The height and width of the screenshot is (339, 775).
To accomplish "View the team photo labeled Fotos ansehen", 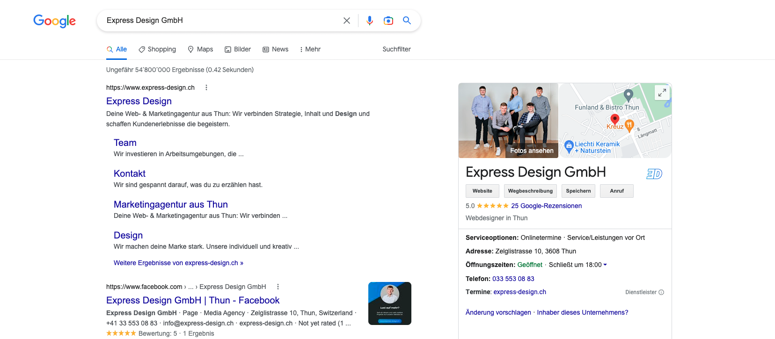I will tap(508, 121).
